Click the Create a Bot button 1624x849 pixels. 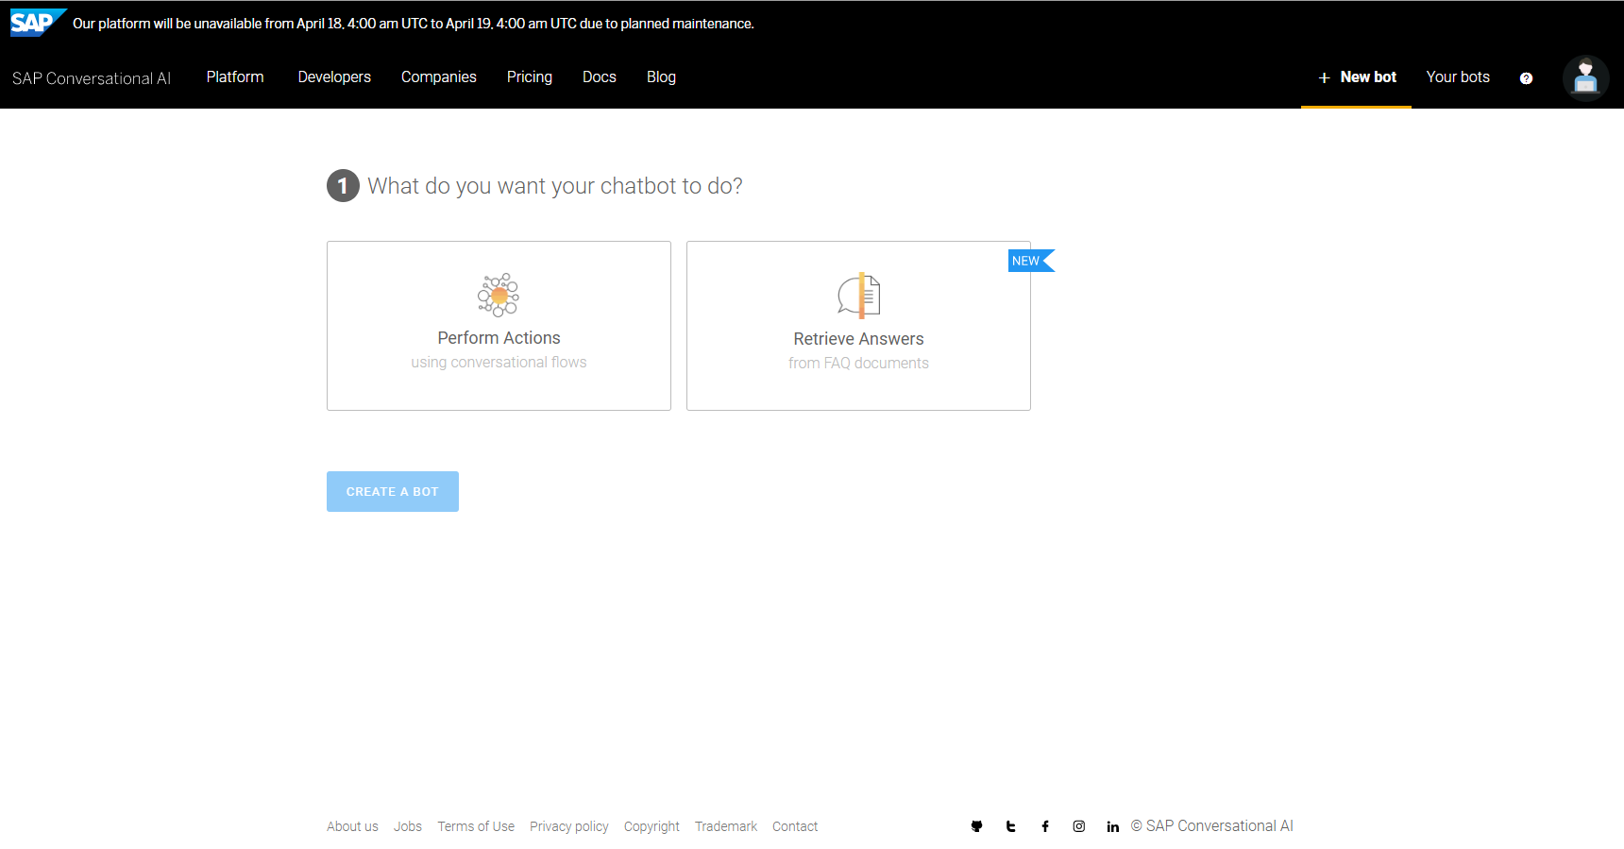tap(393, 491)
